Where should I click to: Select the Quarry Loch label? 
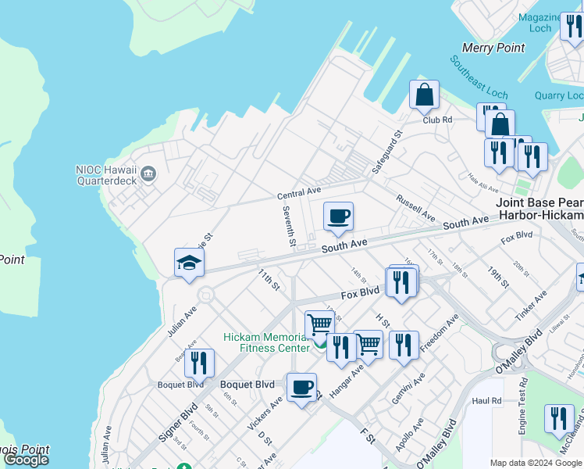pos(559,95)
